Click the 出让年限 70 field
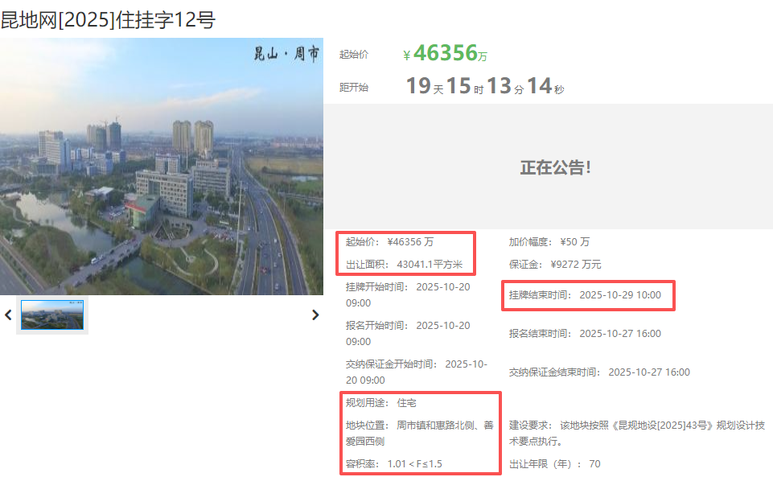The height and width of the screenshot is (477, 773). (x=554, y=463)
